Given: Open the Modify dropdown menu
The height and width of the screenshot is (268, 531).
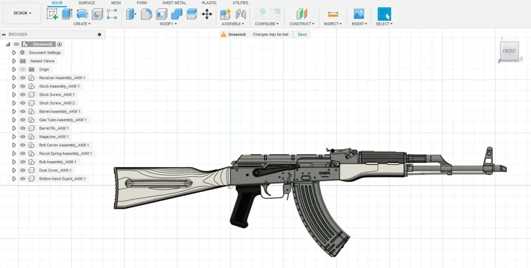Looking at the screenshot, I should tap(168, 24).
